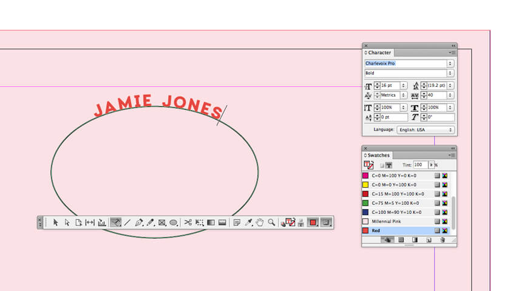Select the Gap tool
Image resolution: width=516 pixels, height=291 pixels.
(x=90, y=222)
